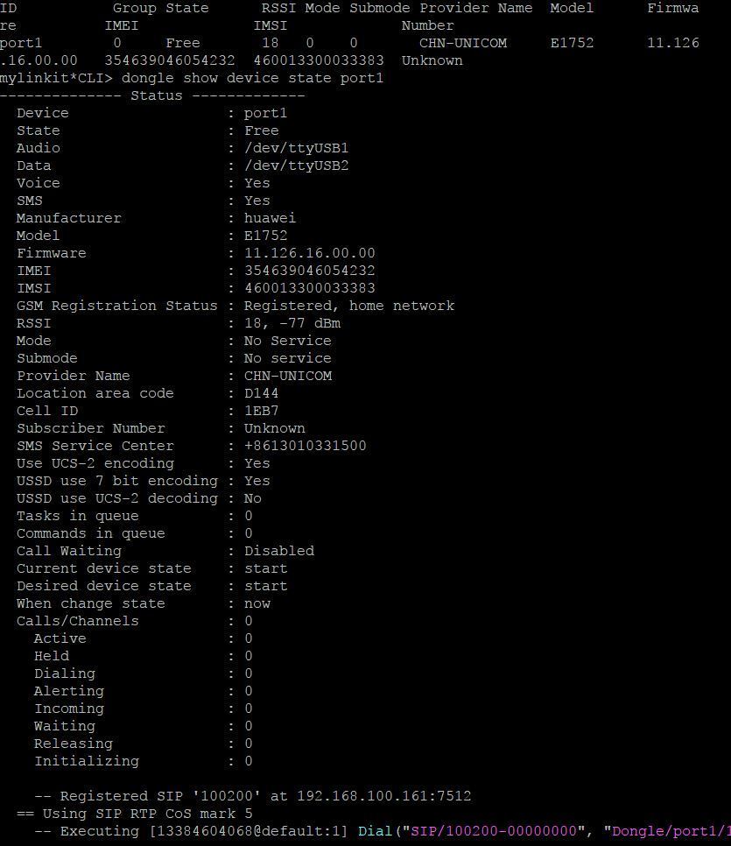Screen dimensions: 731x846
Task: Select the Location area code D144
Action: pos(262,393)
